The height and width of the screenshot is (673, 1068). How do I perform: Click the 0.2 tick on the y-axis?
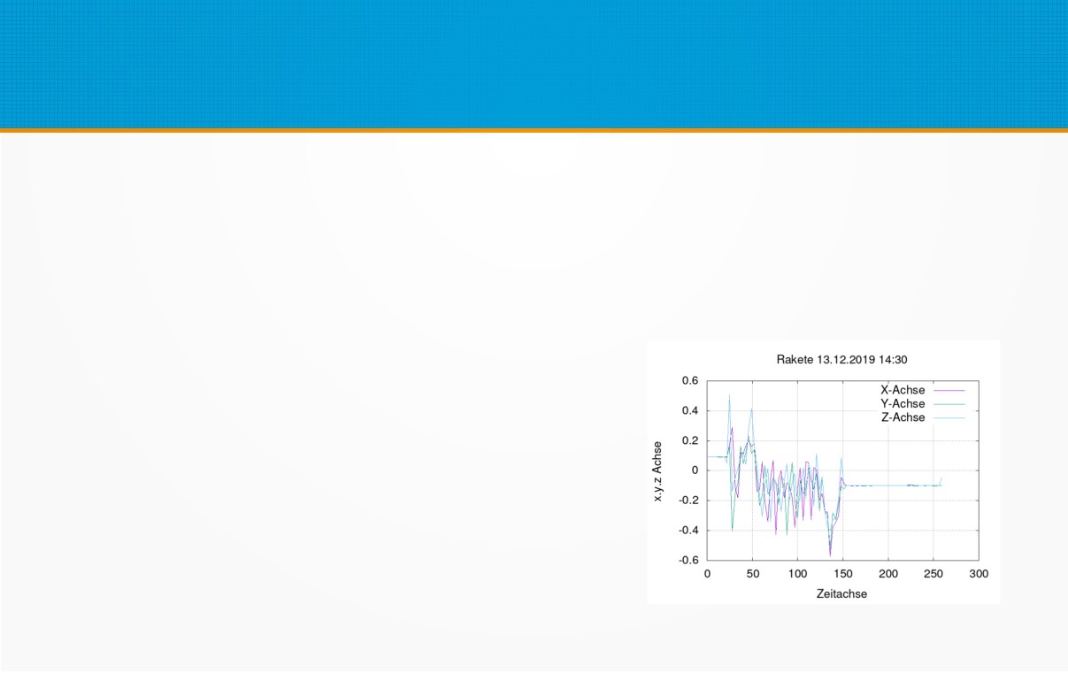pyautogui.click(x=689, y=440)
